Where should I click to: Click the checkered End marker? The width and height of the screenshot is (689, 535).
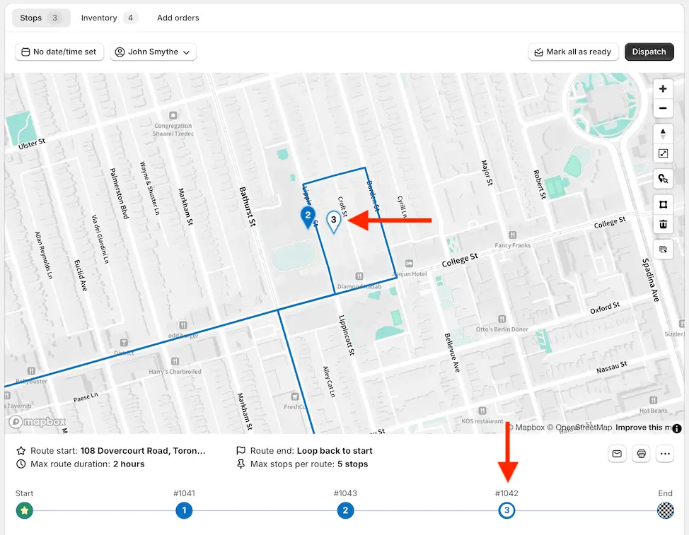tap(665, 510)
